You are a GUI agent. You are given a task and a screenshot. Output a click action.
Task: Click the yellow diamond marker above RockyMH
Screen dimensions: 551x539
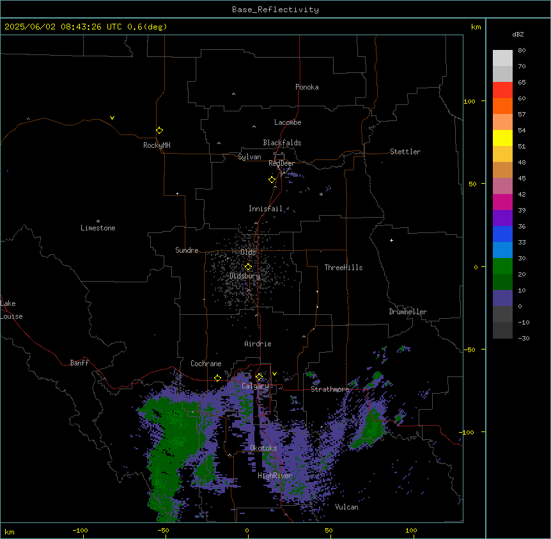[x=159, y=131]
